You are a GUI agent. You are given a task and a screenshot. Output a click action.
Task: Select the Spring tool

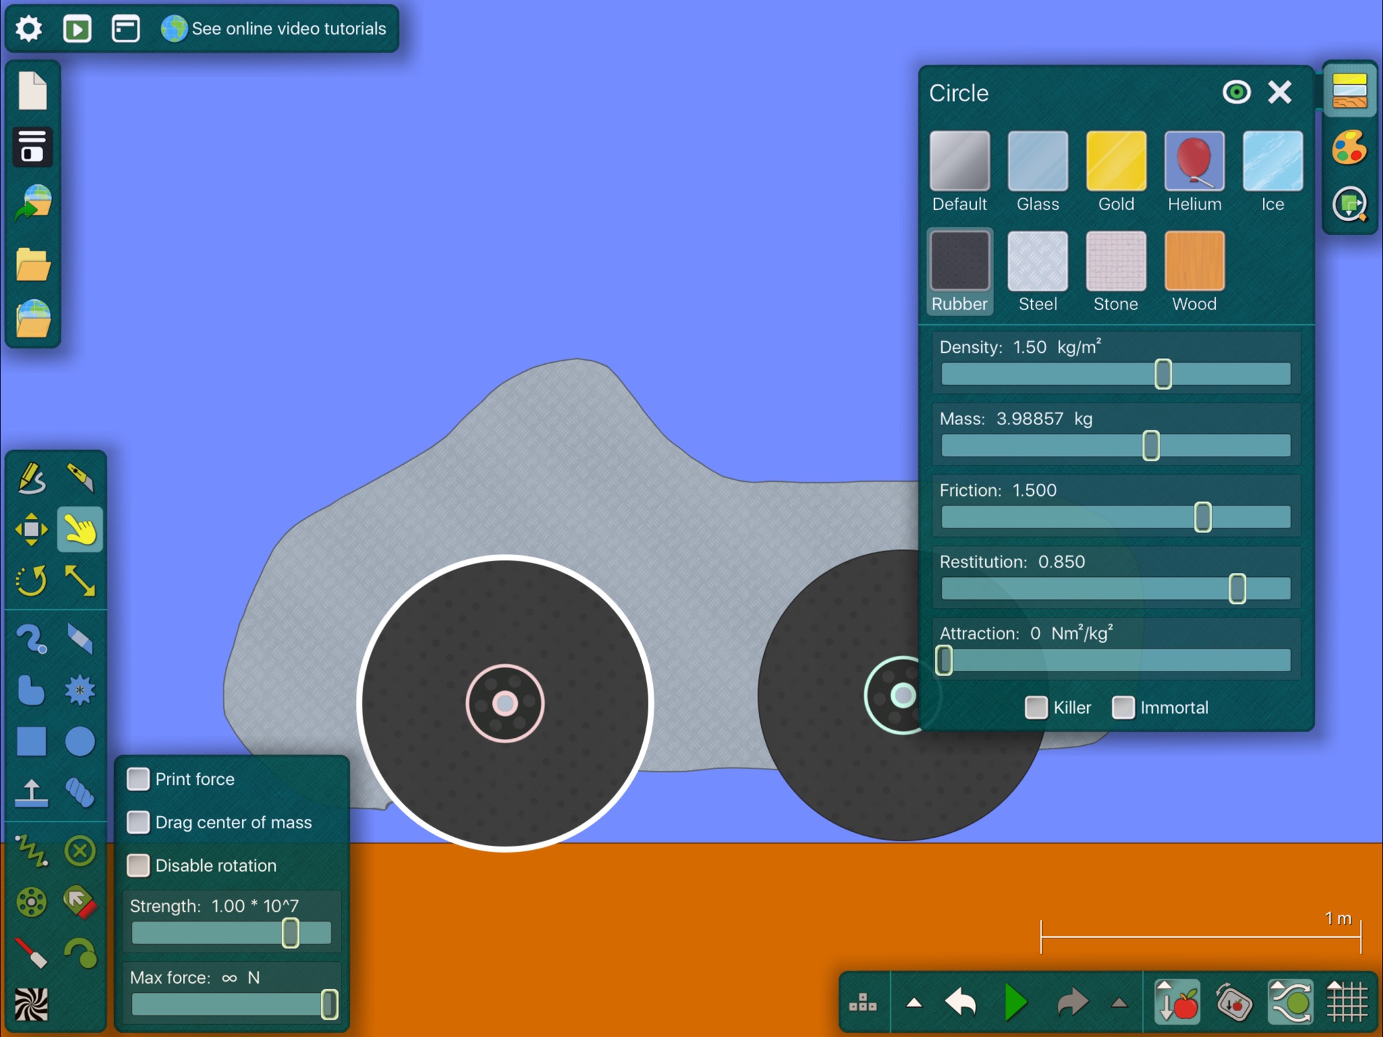31,851
